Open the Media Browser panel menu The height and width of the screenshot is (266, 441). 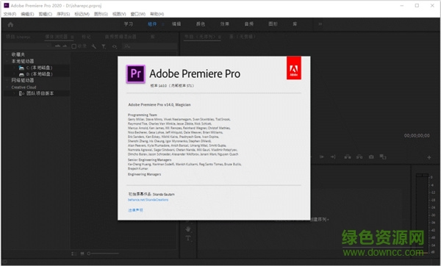pyautogui.click(x=72, y=37)
